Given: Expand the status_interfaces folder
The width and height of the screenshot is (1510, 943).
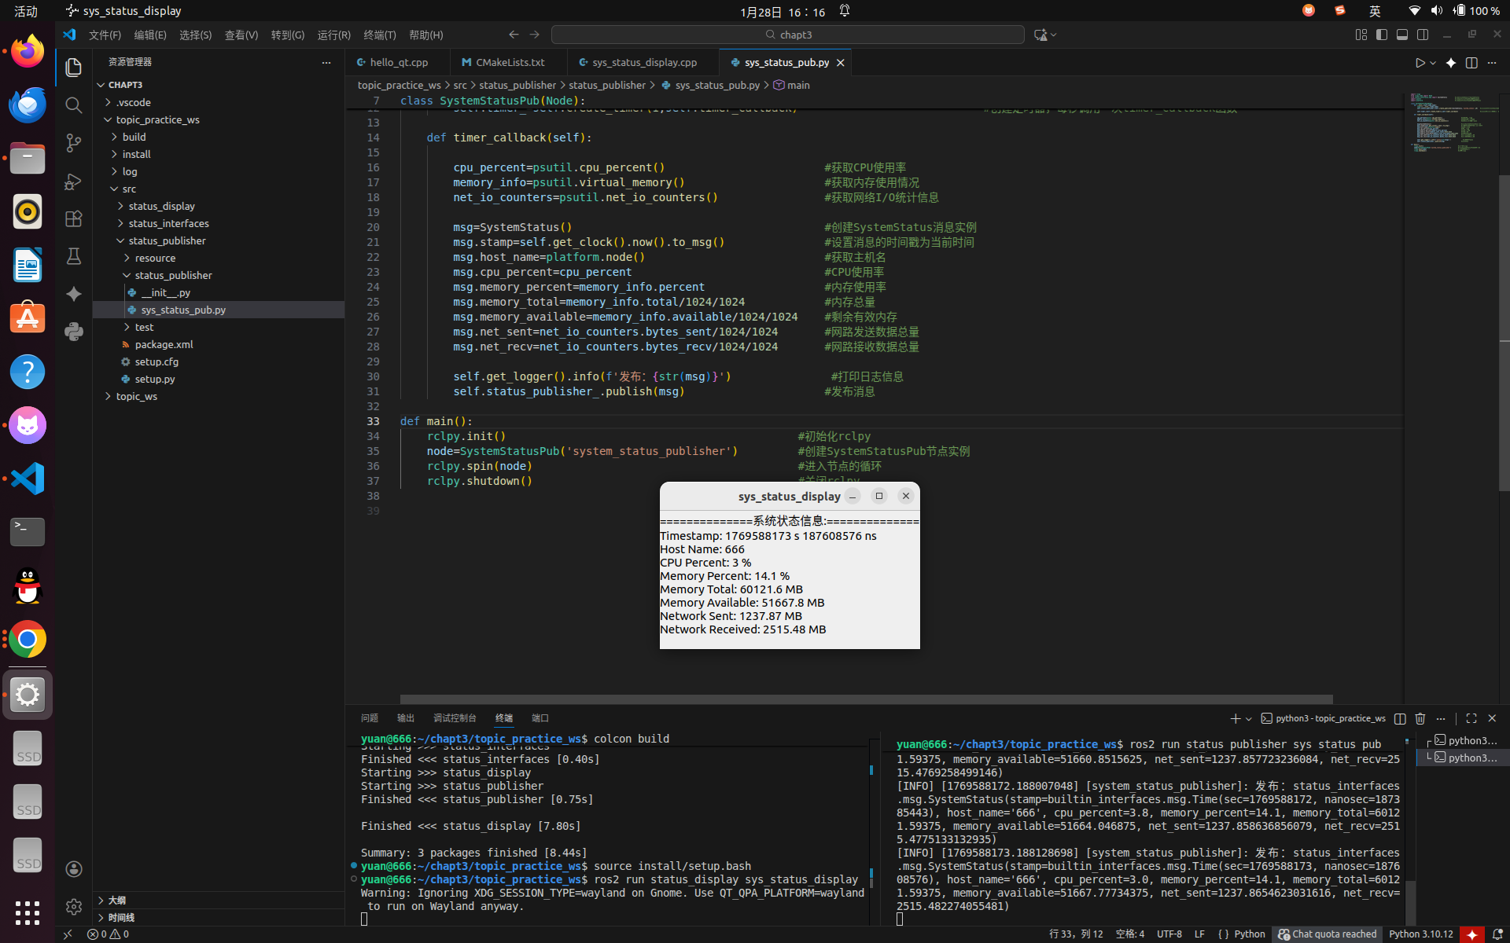Looking at the screenshot, I should (x=219, y=223).
